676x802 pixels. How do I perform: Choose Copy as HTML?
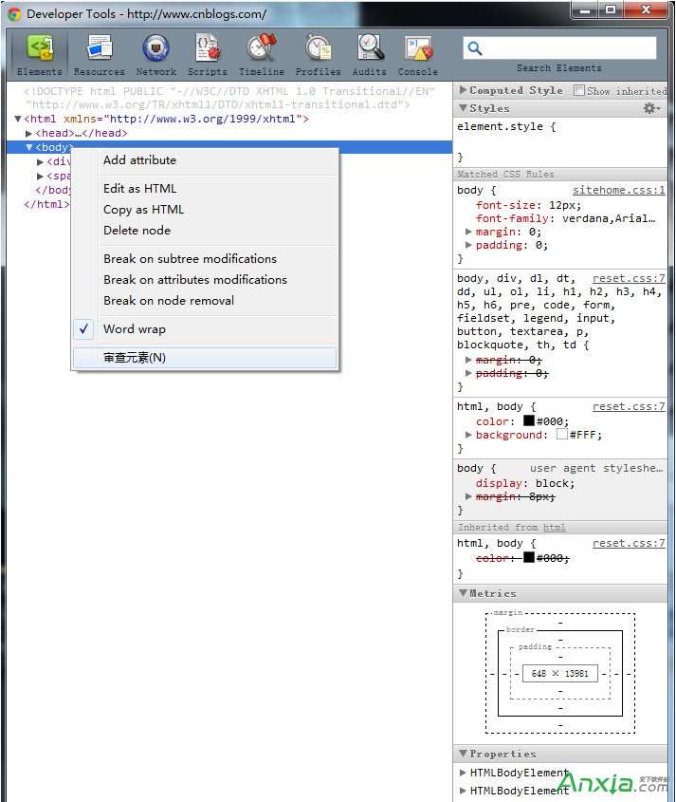tap(205, 210)
